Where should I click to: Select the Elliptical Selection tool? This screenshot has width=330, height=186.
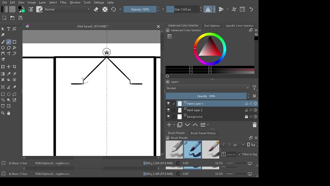[x=9, y=94]
